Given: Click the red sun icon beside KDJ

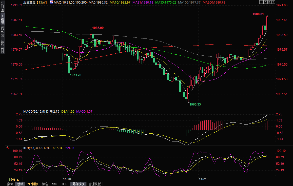Looking at the screenshot, I should (x=7, y=147).
